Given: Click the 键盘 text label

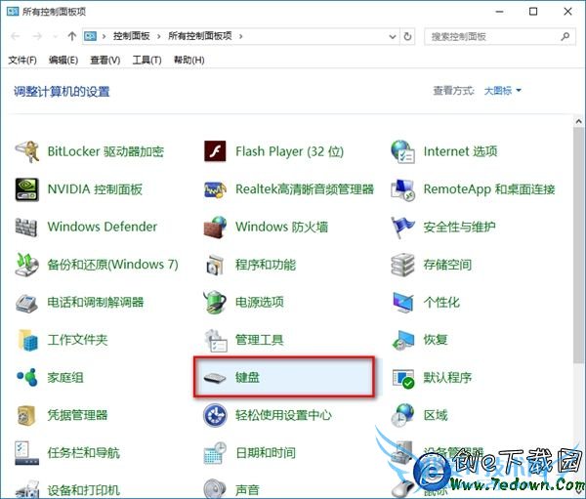Looking at the screenshot, I should point(247,378).
